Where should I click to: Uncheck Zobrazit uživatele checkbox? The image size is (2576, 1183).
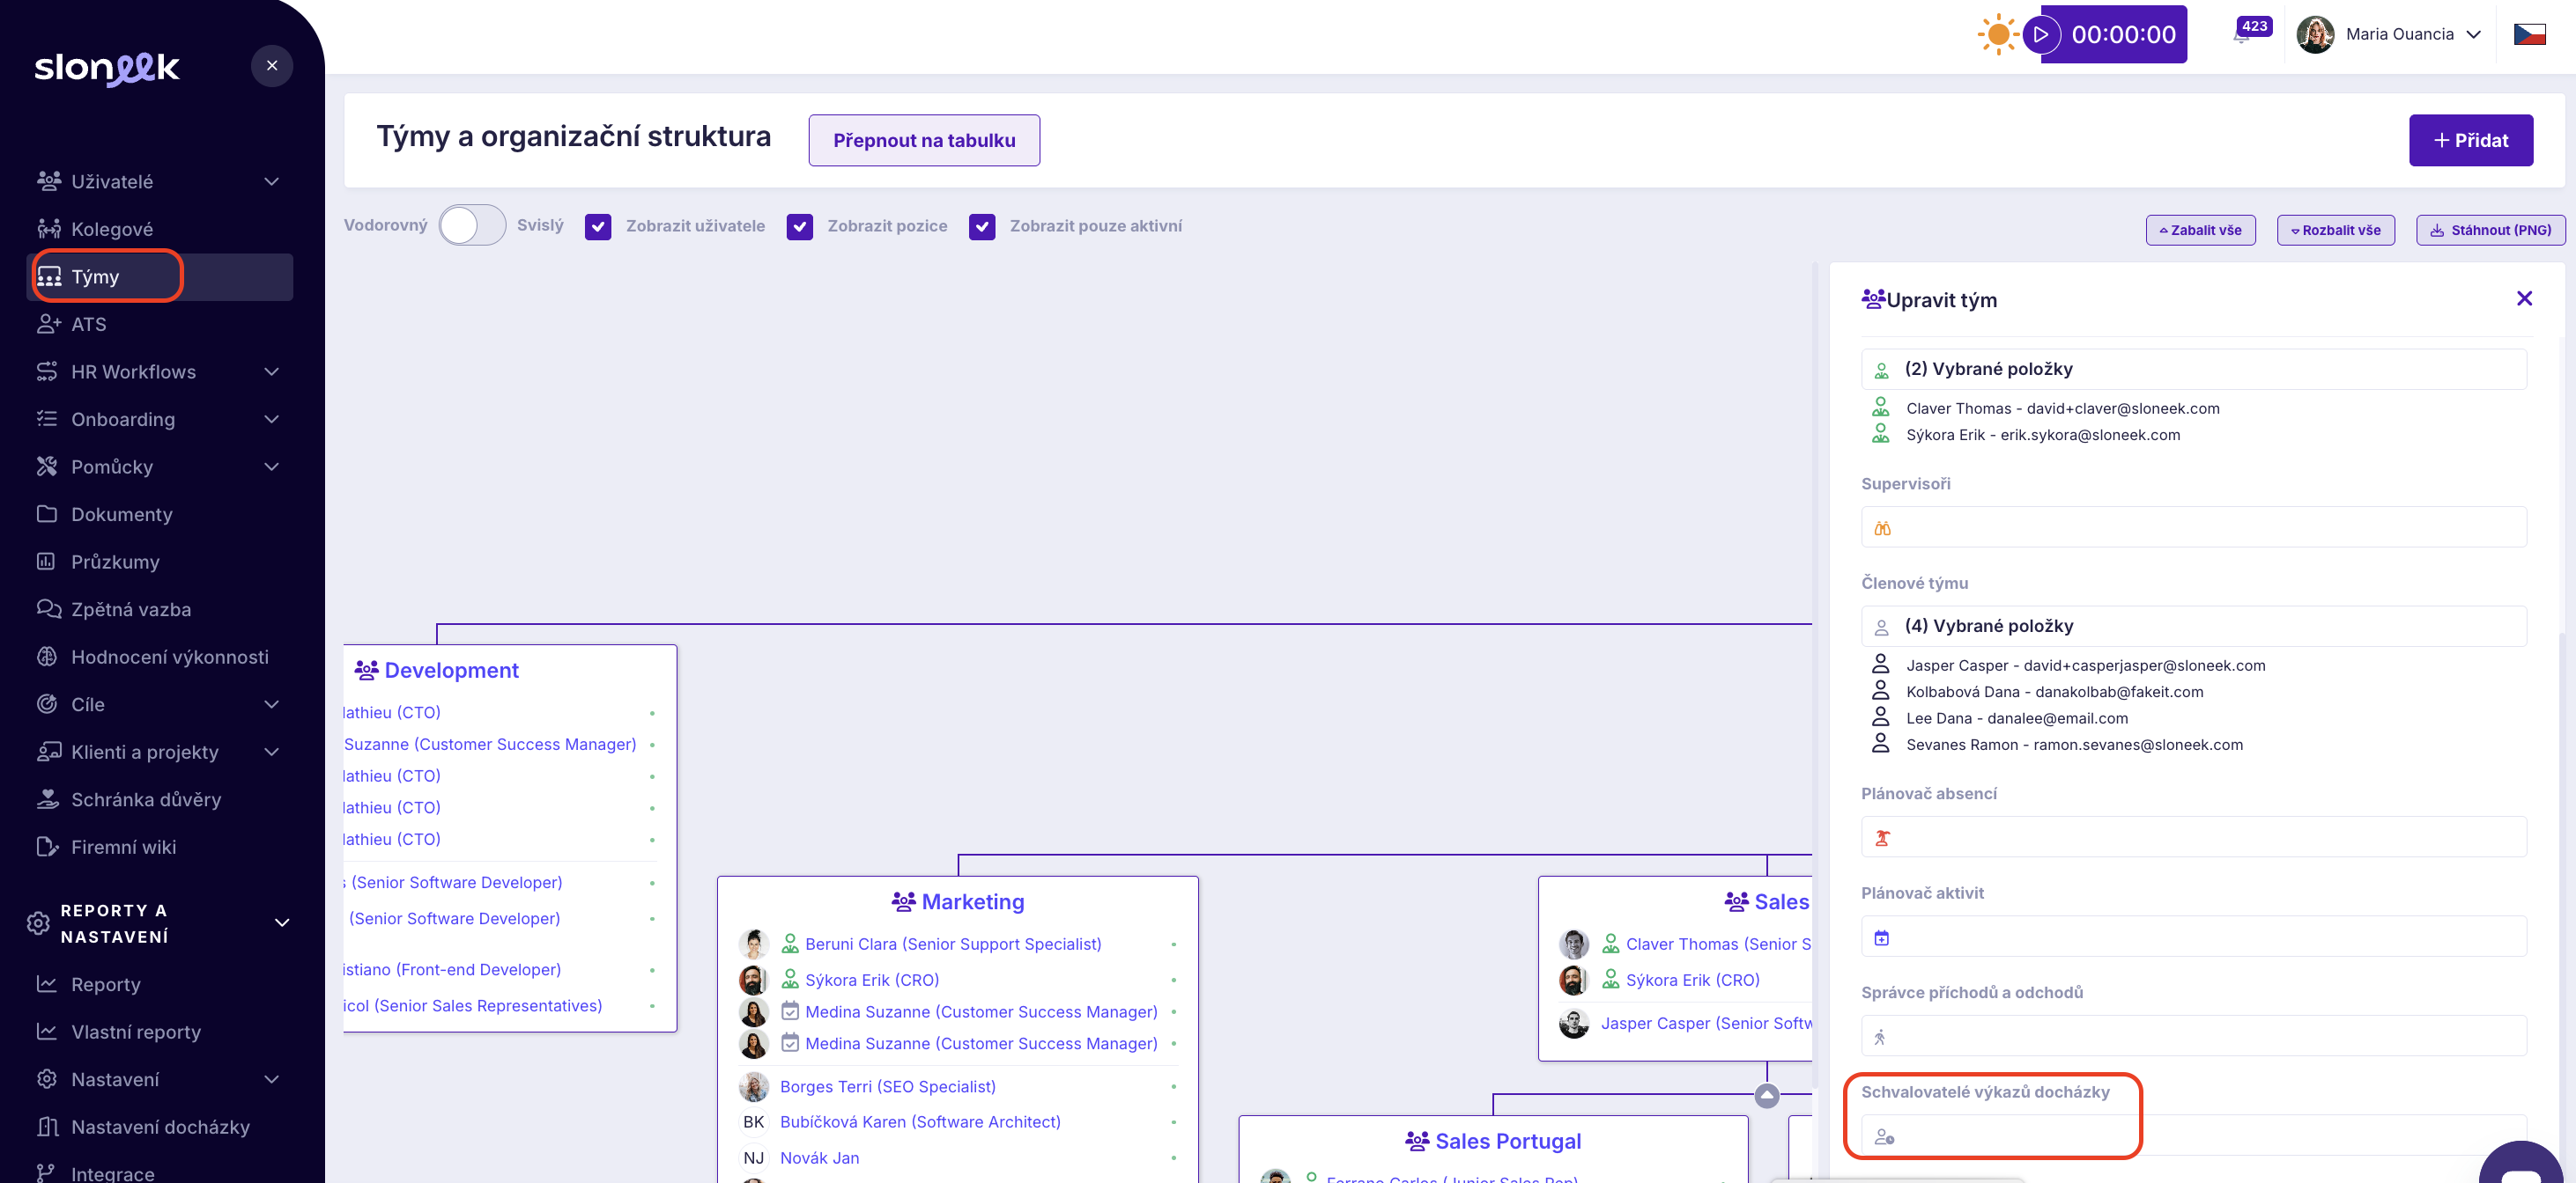(598, 226)
